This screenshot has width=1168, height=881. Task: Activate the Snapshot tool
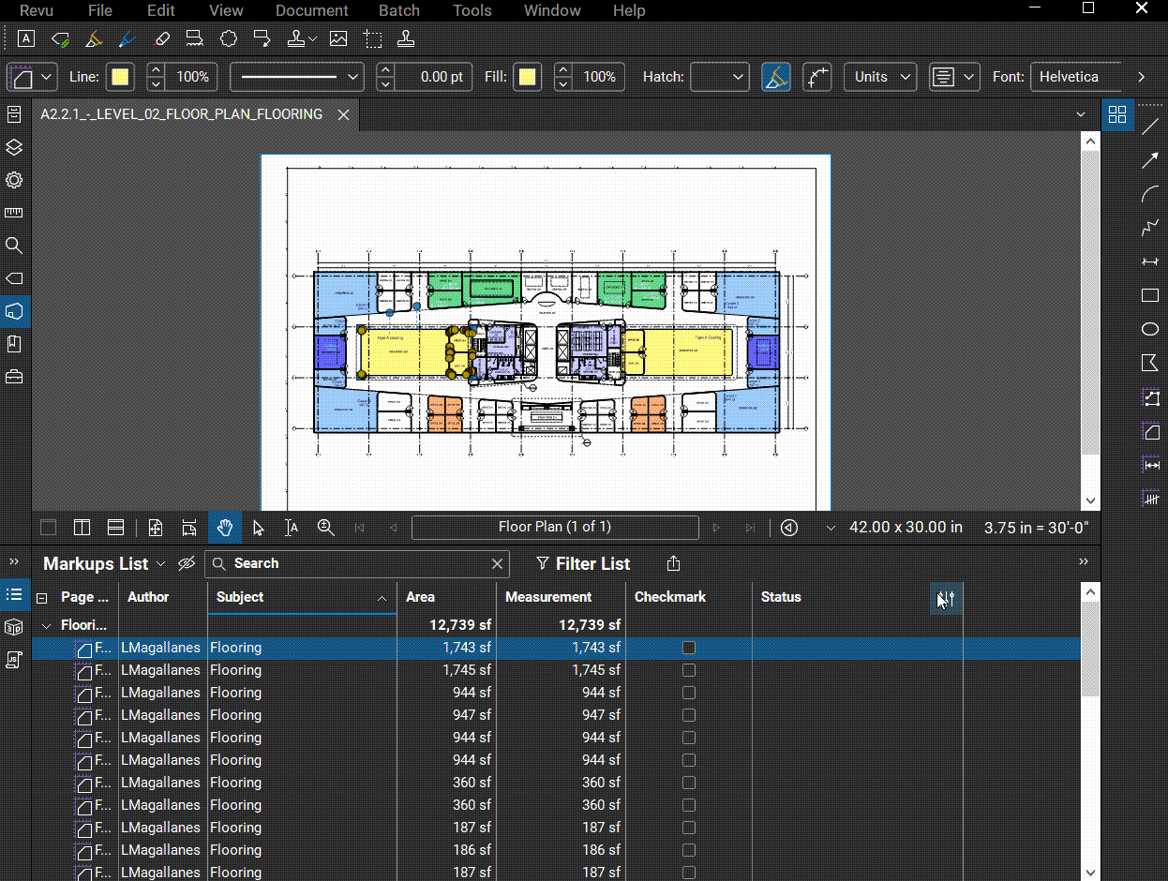[372, 38]
